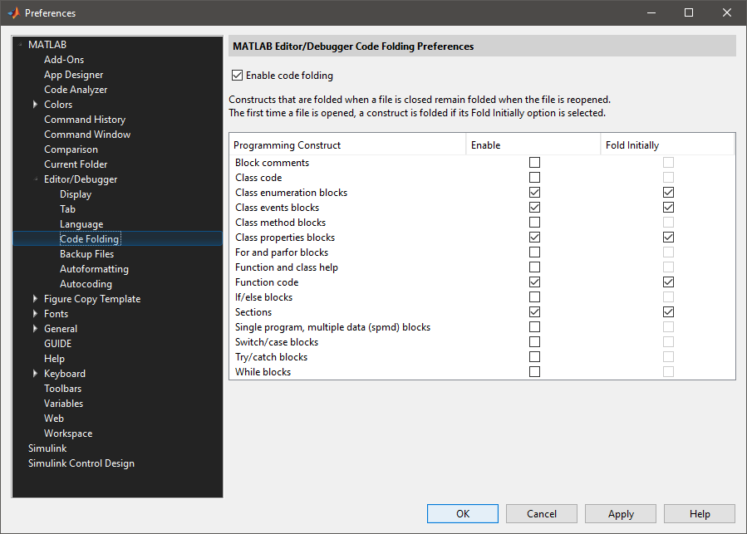
Task: Open App Designer preferences
Action: [x=73, y=75]
